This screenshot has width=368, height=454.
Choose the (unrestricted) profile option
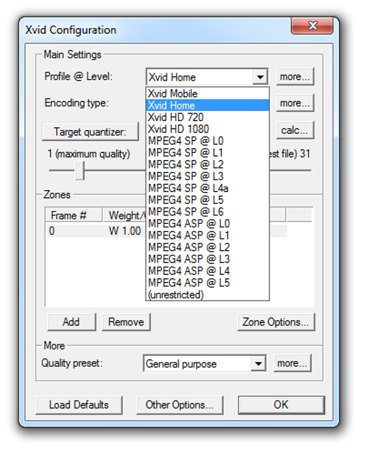pos(207,295)
